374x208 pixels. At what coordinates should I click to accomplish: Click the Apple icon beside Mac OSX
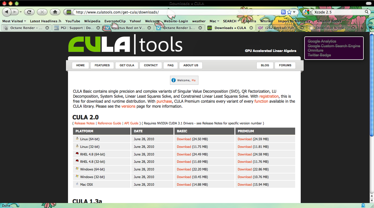77,184
